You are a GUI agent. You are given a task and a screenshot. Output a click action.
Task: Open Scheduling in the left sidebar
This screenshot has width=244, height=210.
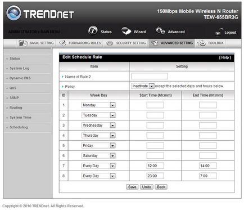19,127
